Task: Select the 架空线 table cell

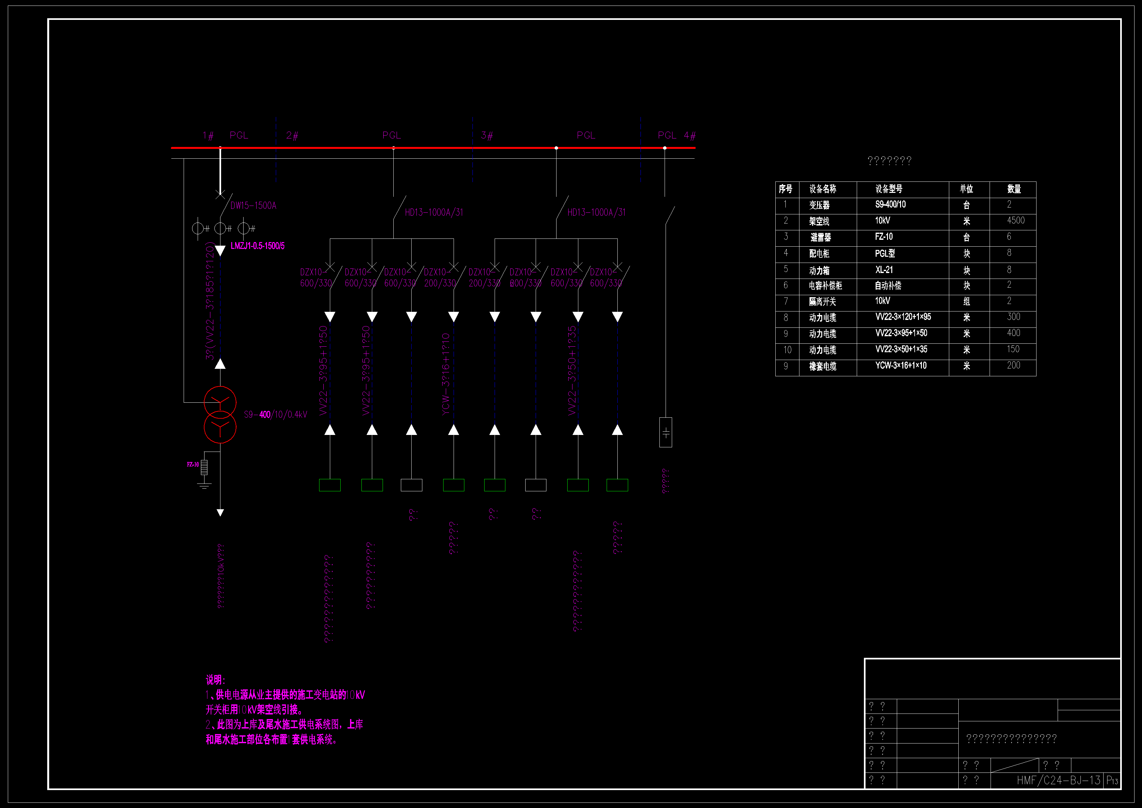Action: click(x=819, y=222)
